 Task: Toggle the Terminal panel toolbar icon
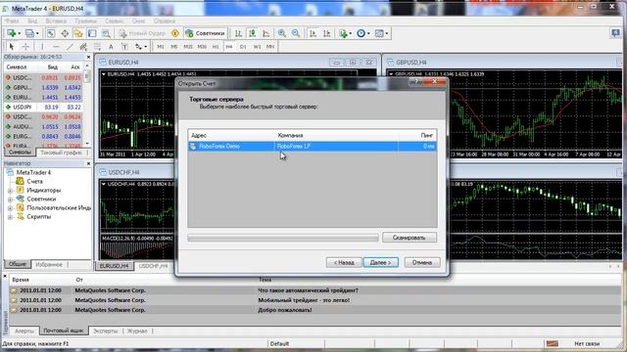click(92, 33)
